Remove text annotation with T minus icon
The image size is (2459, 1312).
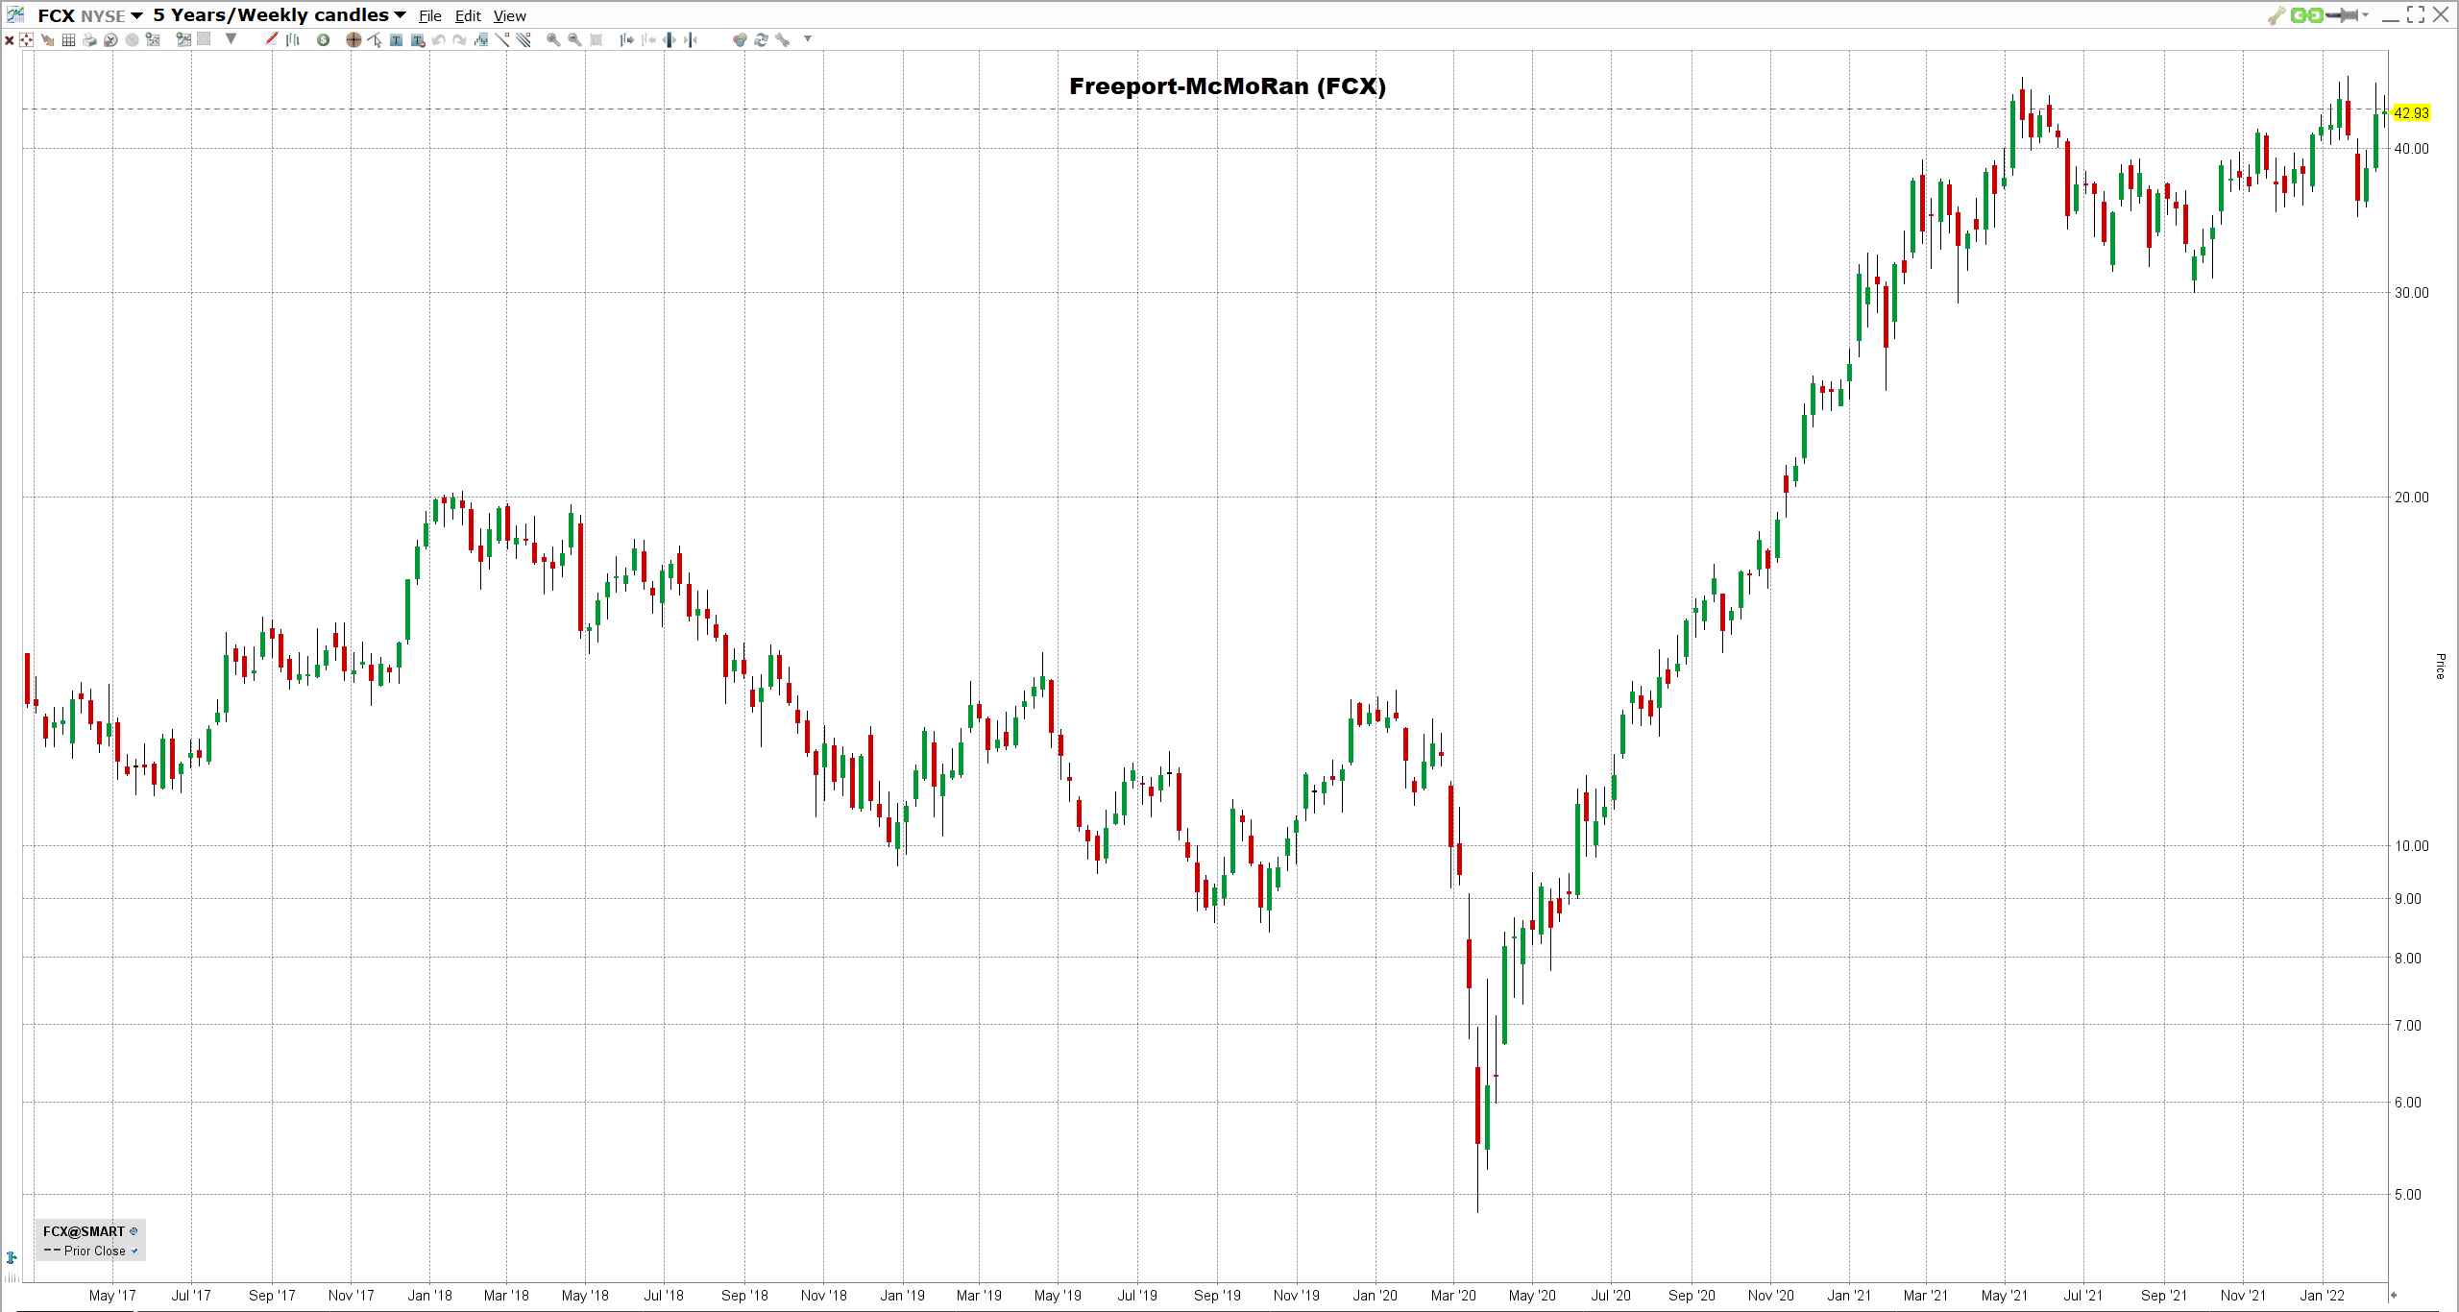click(418, 39)
